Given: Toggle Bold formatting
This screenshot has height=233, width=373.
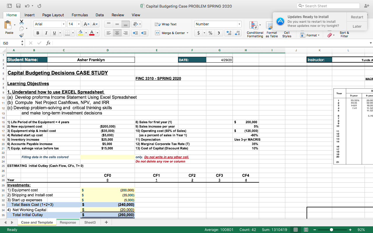Looking at the screenshot, I should [38, 33].
